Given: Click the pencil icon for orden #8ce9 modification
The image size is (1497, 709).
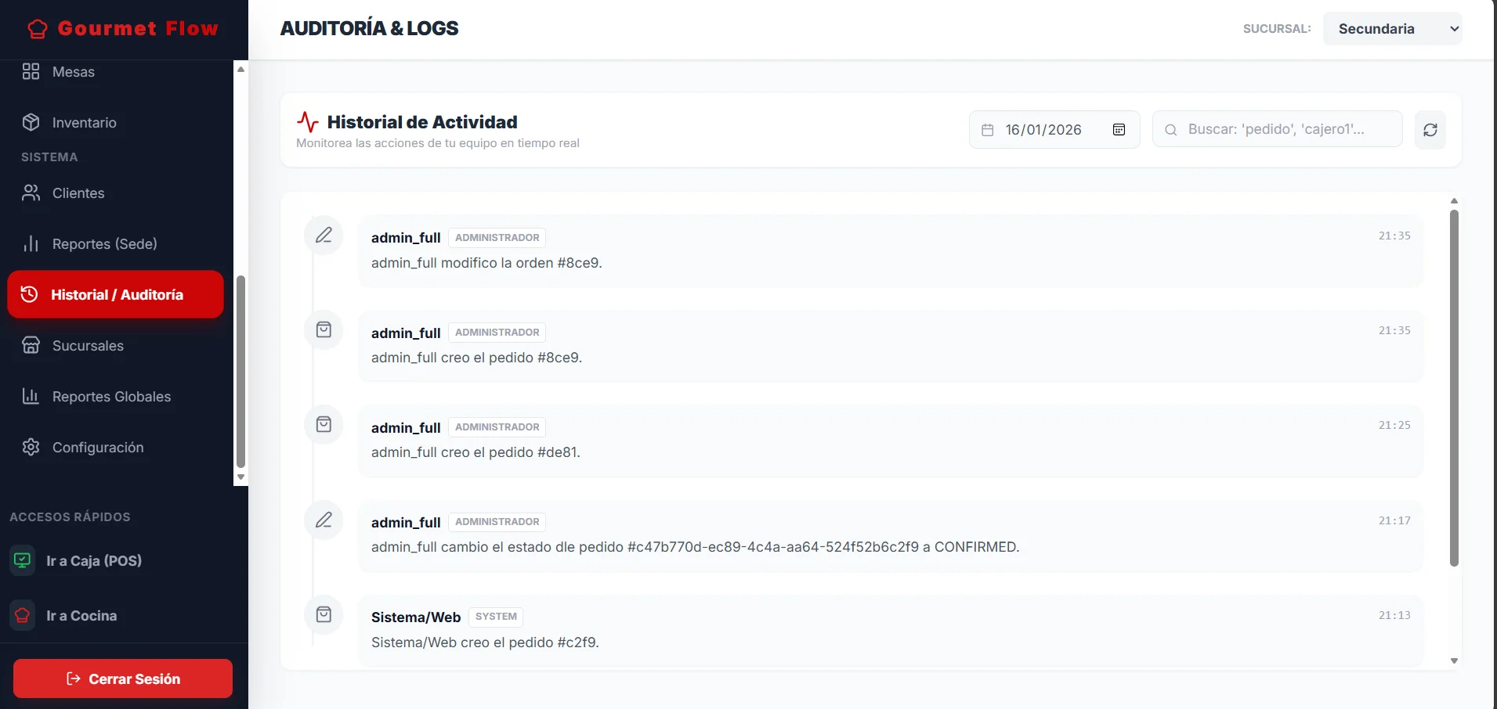Looking at the screenshot, I should coord(324,235).
